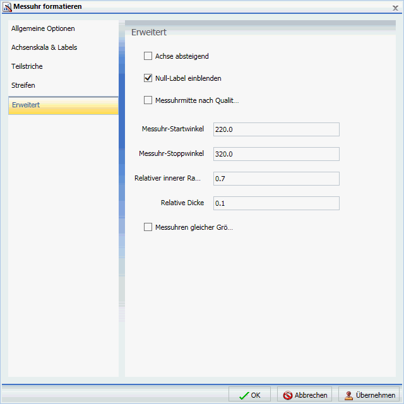Cancel with the Abbrechen button
The height and width of the screenshot is (404, 404).
click(304, 395)
